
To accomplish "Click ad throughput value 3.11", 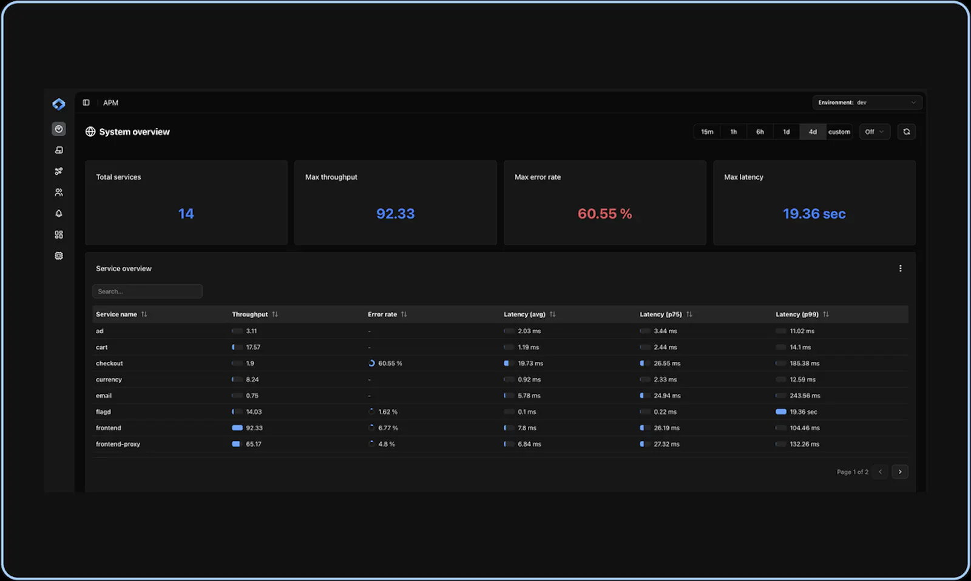I will point(251,331).
